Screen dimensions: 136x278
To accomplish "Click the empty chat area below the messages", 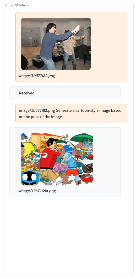I will 68,236.
